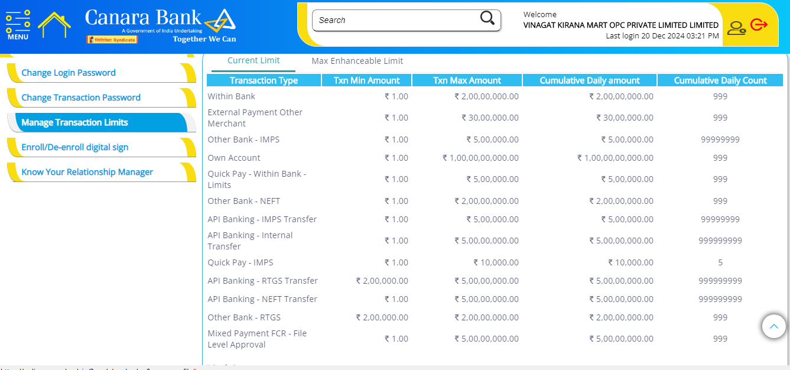This screenshot has width=790, height=370.
Task: Click the Canara Bank logo
Action: [161, 25]
